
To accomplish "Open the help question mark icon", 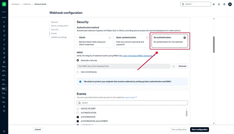I will click(x=224, y=4).
